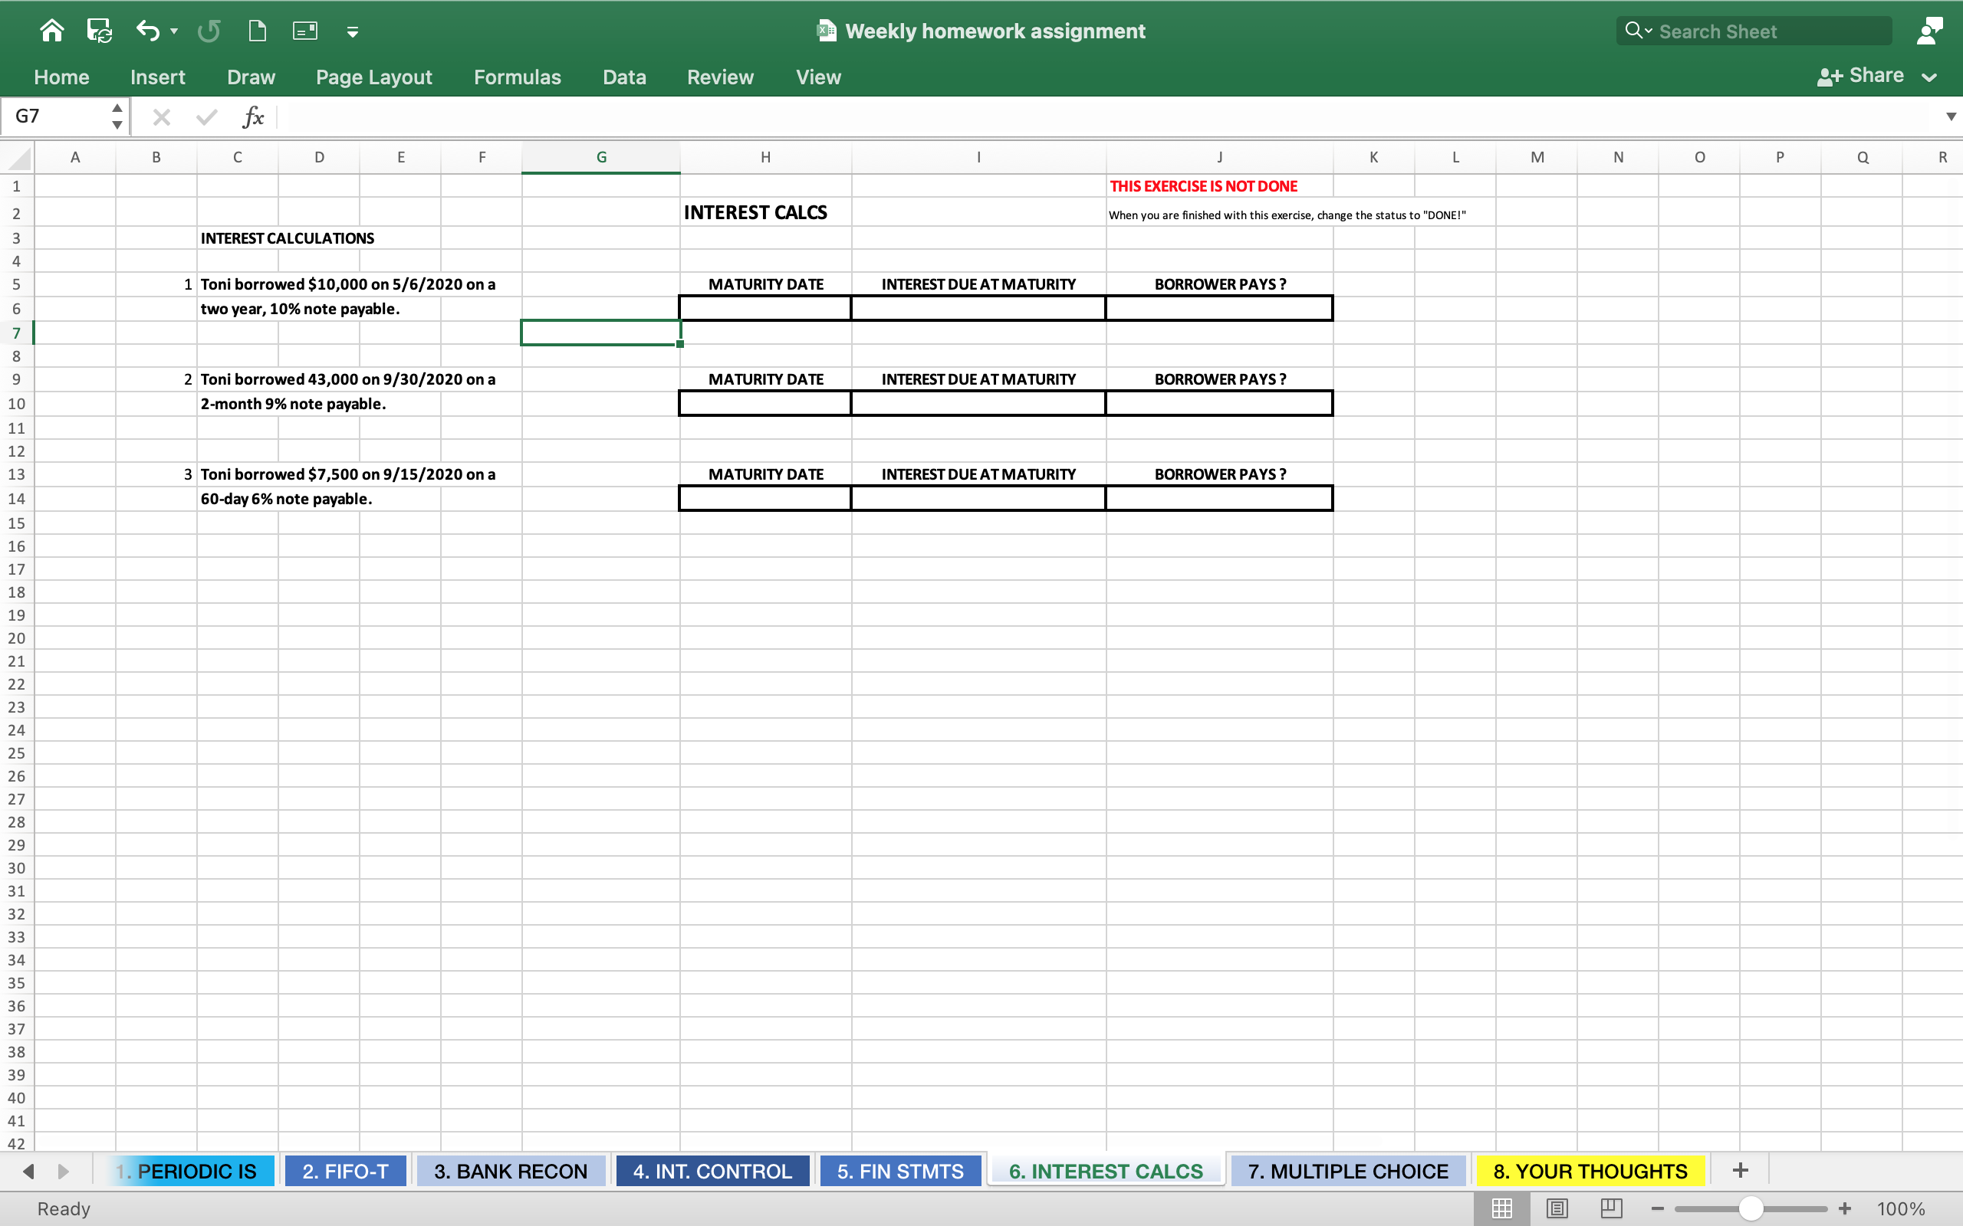Screen dimensions: 1963x1226
Task: Switch to Normal grid view in status bar
Action: coord(1501,1208)
